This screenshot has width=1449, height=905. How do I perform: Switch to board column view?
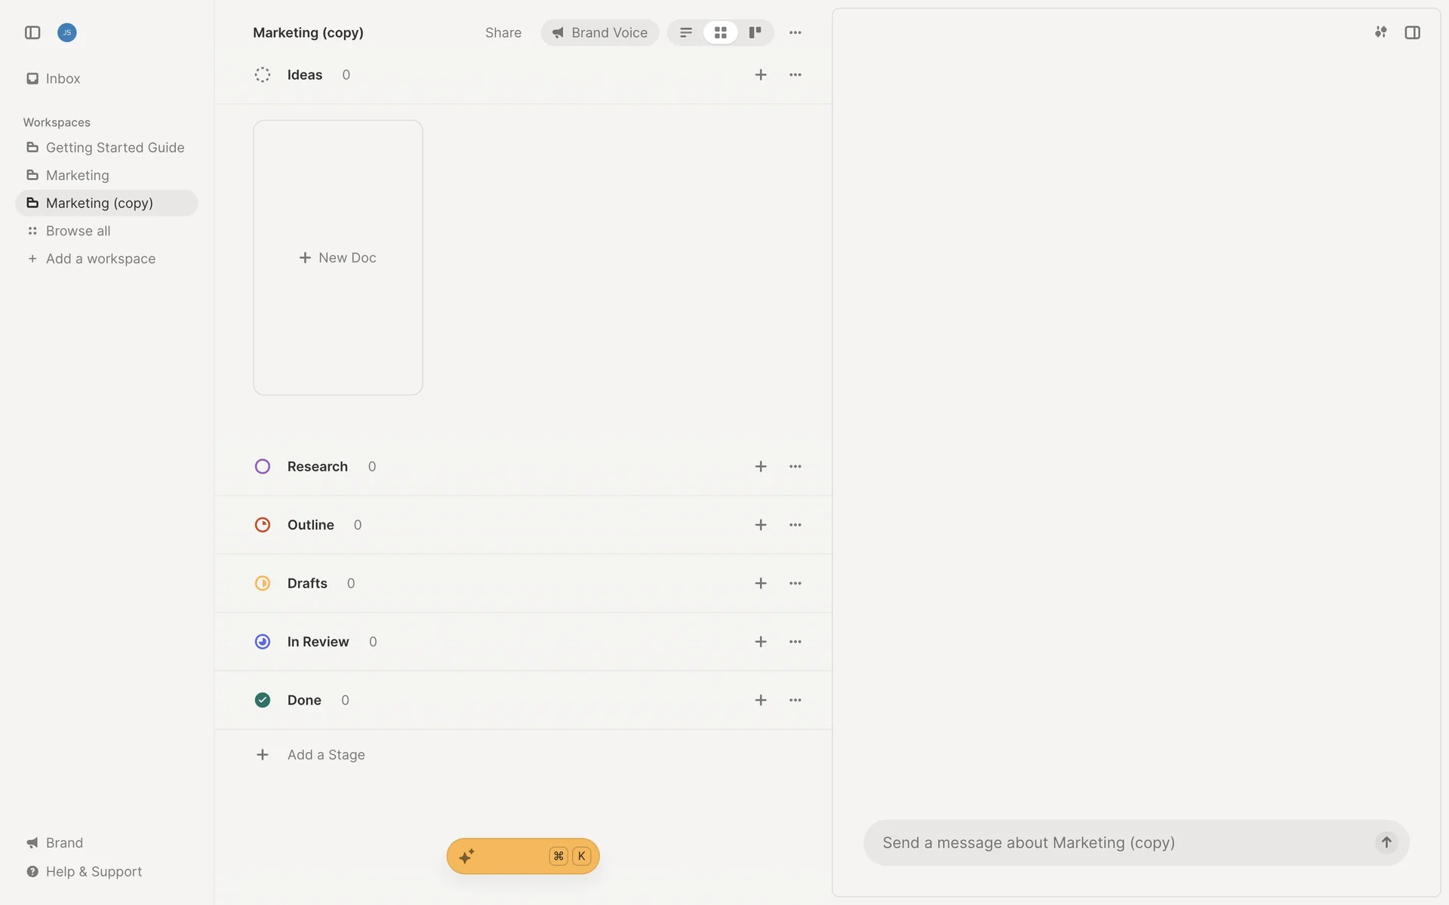pyautogui.click(x=755, y=32)
